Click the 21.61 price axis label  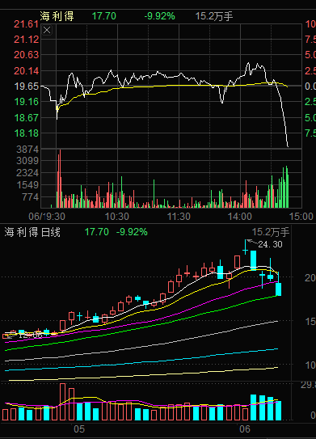coord(27,24)
